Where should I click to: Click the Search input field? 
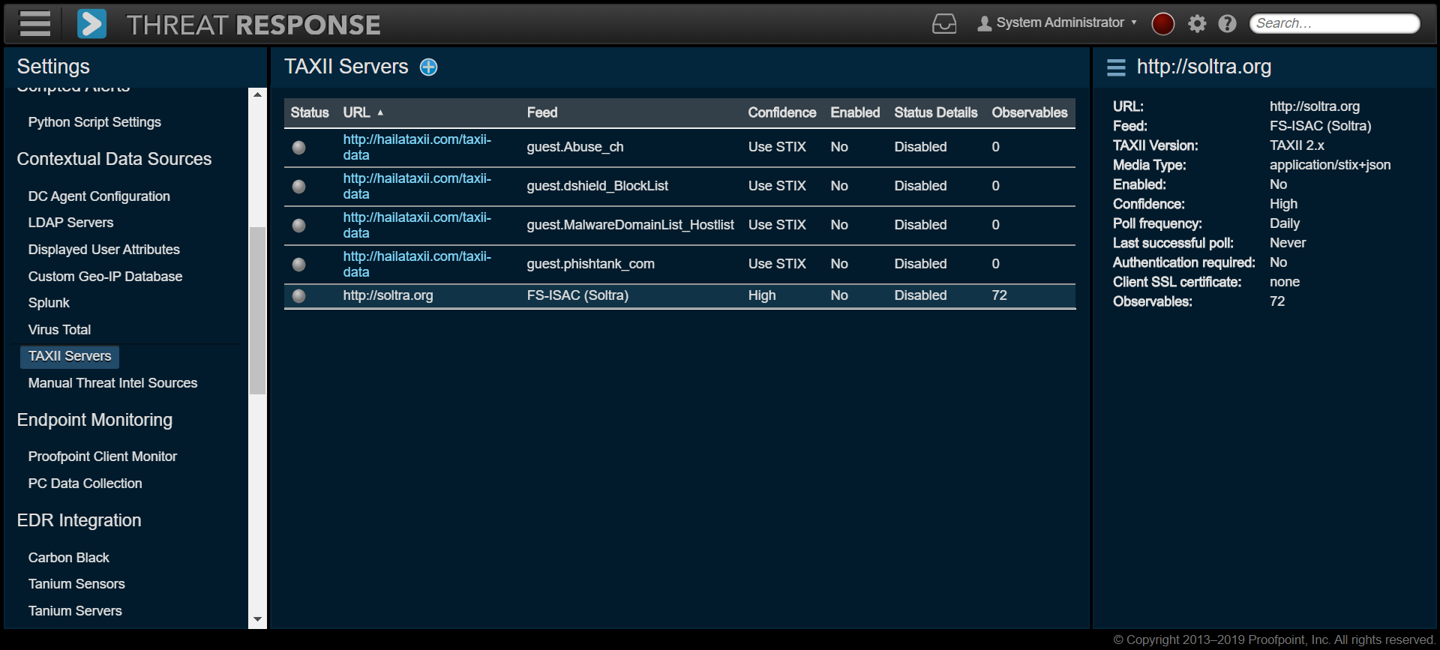1333,24
